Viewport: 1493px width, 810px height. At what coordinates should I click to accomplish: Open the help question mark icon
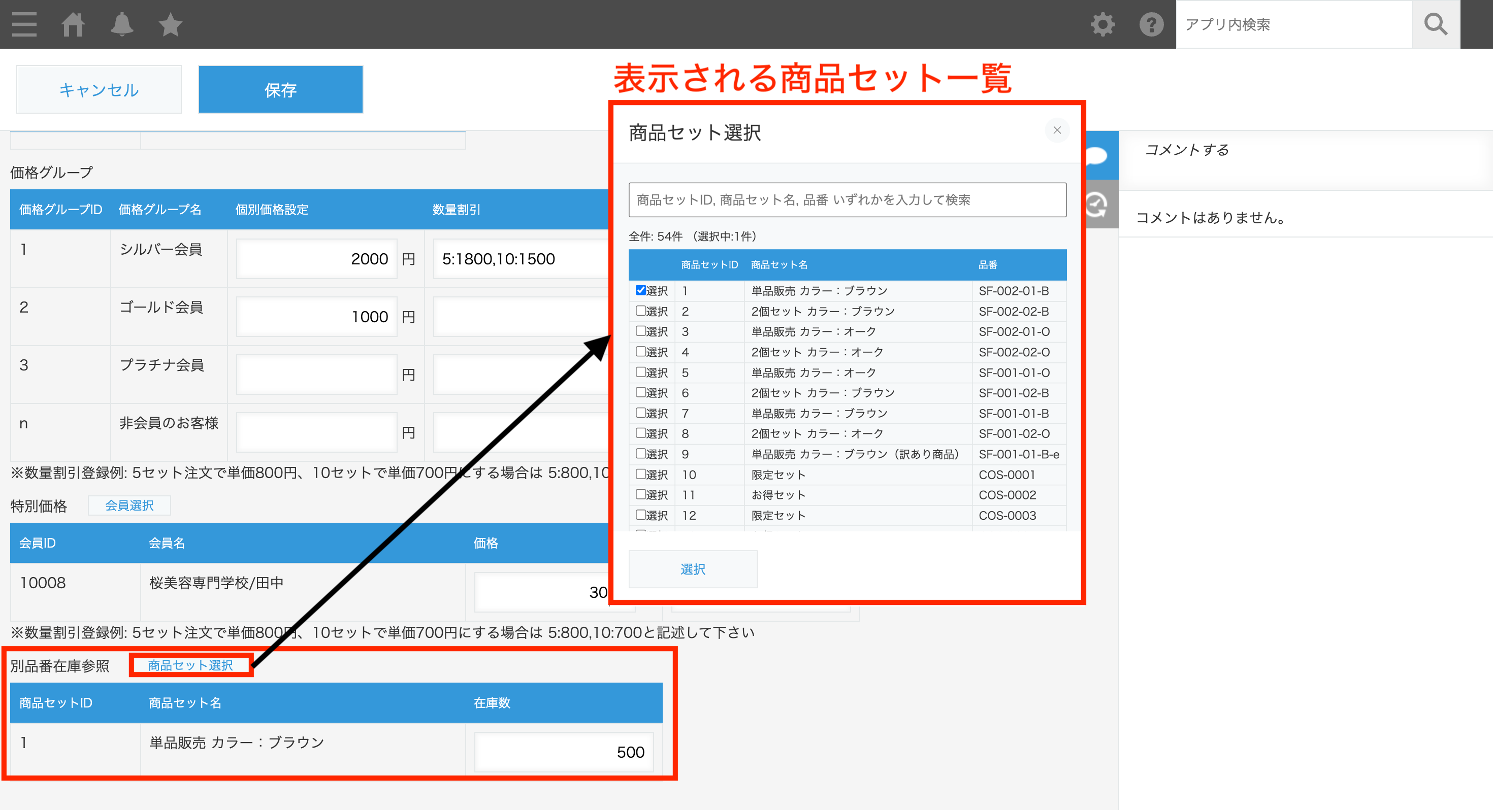[x=1151, y=24]
